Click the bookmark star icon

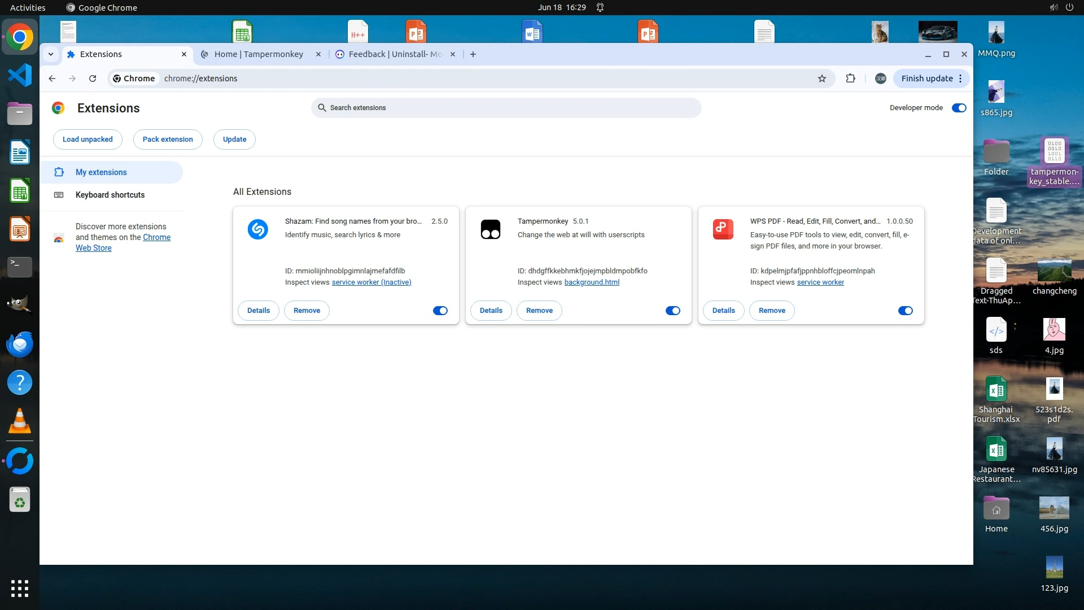tap(822, 79)
